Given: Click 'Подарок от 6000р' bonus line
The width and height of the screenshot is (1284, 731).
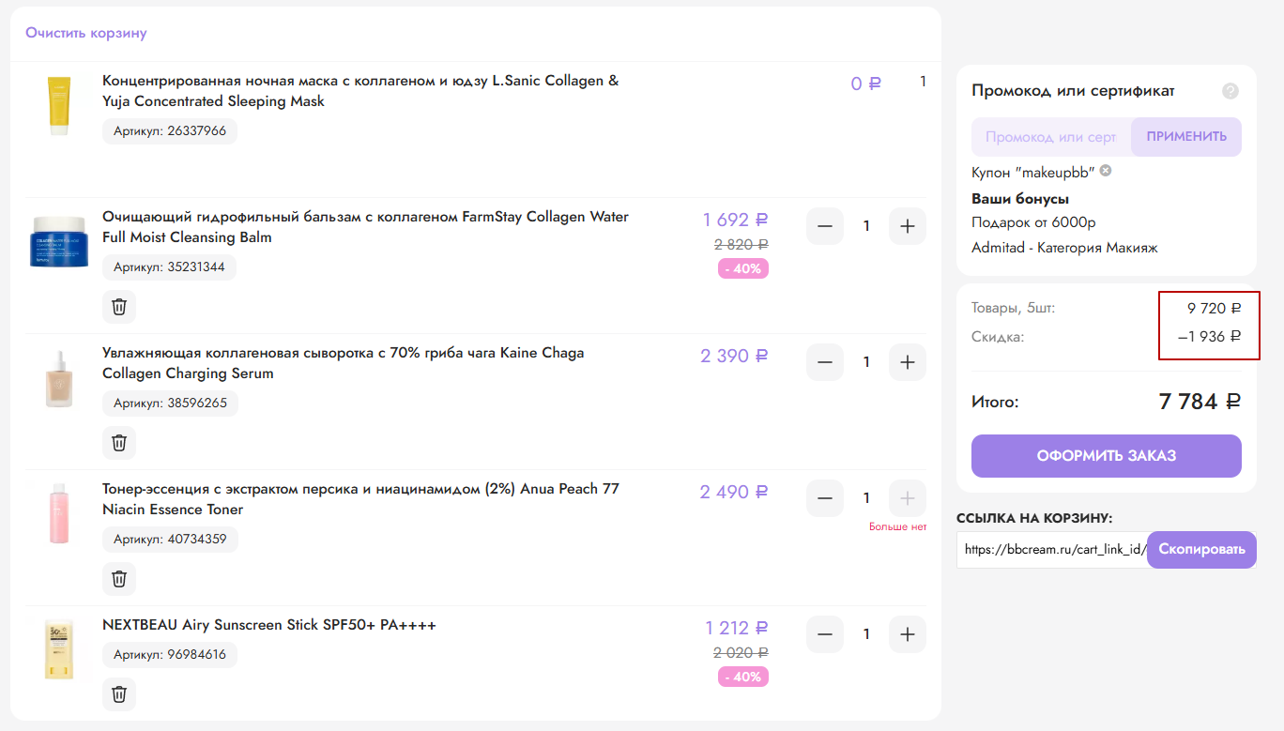Looking at the screenshot, I should click(1033, 223).
